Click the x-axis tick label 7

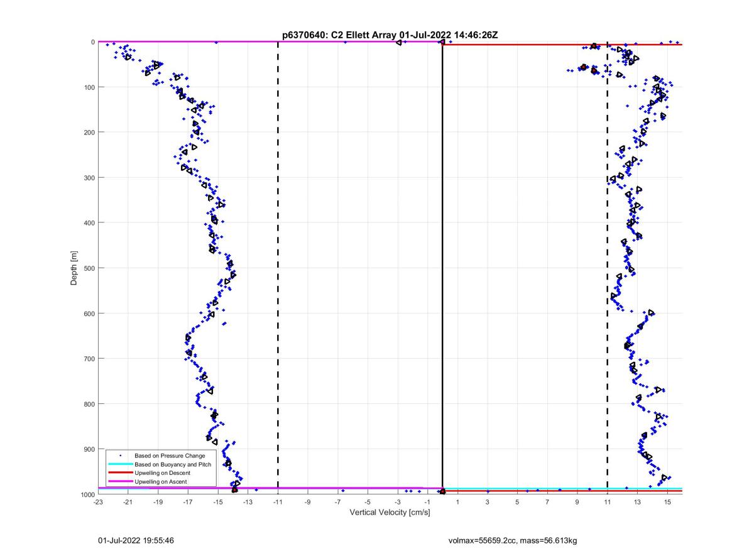click(547, 502)
